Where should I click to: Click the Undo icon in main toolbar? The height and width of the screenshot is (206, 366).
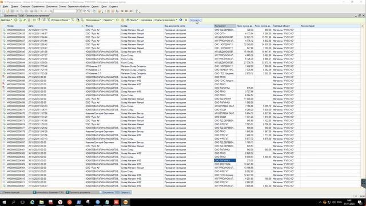tap(42, 11)
